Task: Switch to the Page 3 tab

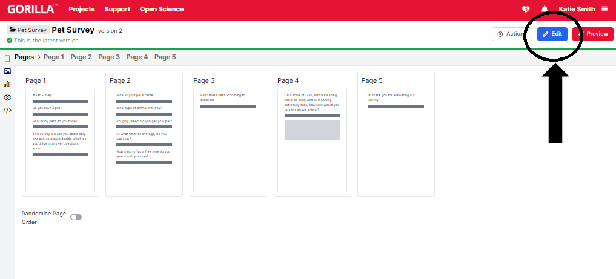Action: pos(109,57)
